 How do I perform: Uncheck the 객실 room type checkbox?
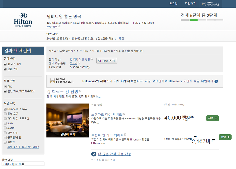(x=5, y=87)
